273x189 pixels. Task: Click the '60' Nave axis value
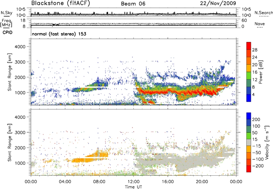click(244, 20)
